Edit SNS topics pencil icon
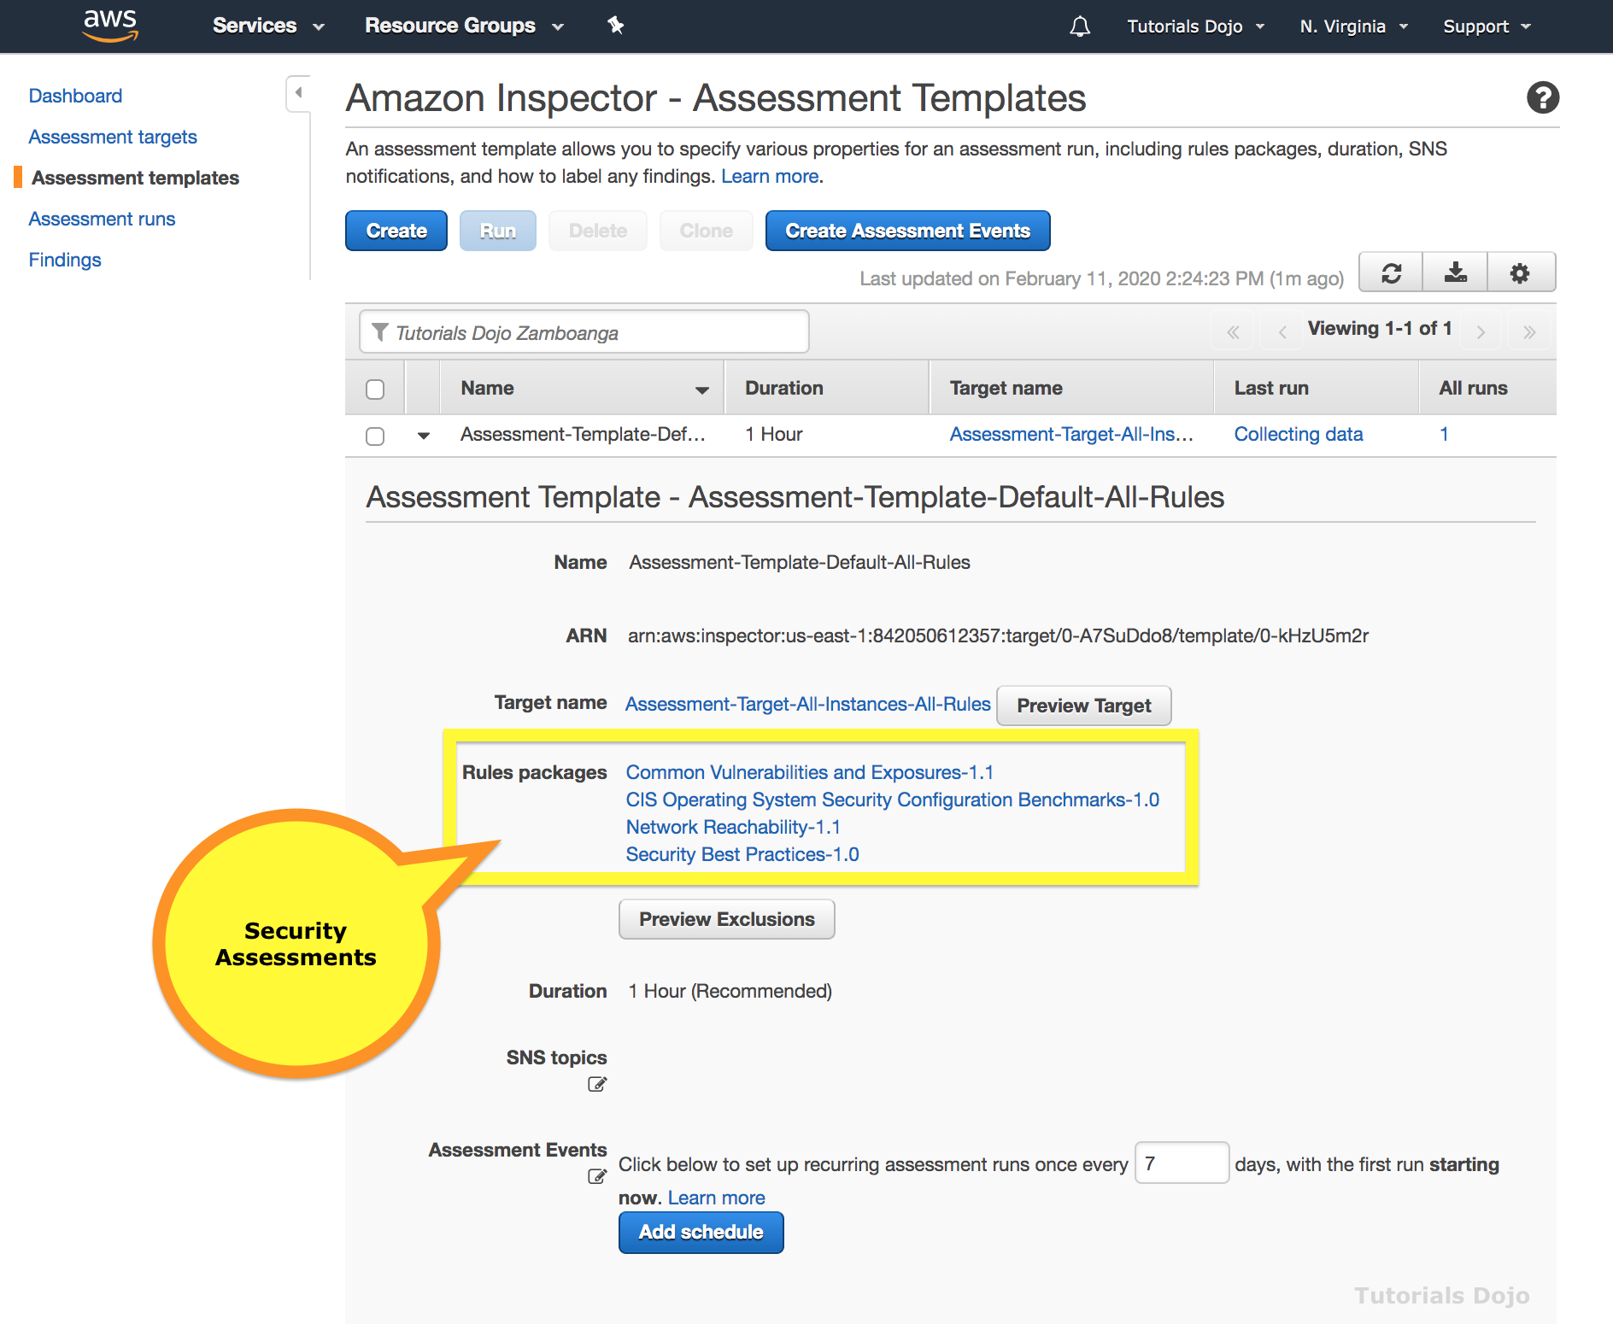Viewport: 1613px width, 1324px height. coord(597,1084)
